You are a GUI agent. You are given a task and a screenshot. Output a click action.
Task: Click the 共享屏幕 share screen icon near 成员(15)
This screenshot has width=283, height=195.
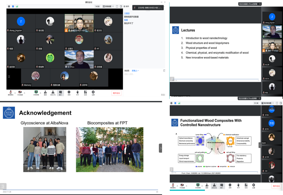coord(36,93)
